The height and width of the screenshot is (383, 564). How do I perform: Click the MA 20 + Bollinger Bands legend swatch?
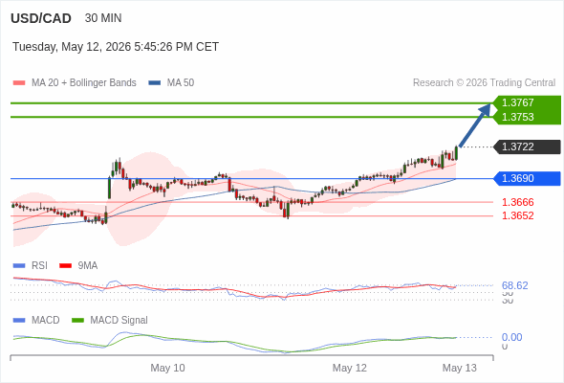[19, 83]
